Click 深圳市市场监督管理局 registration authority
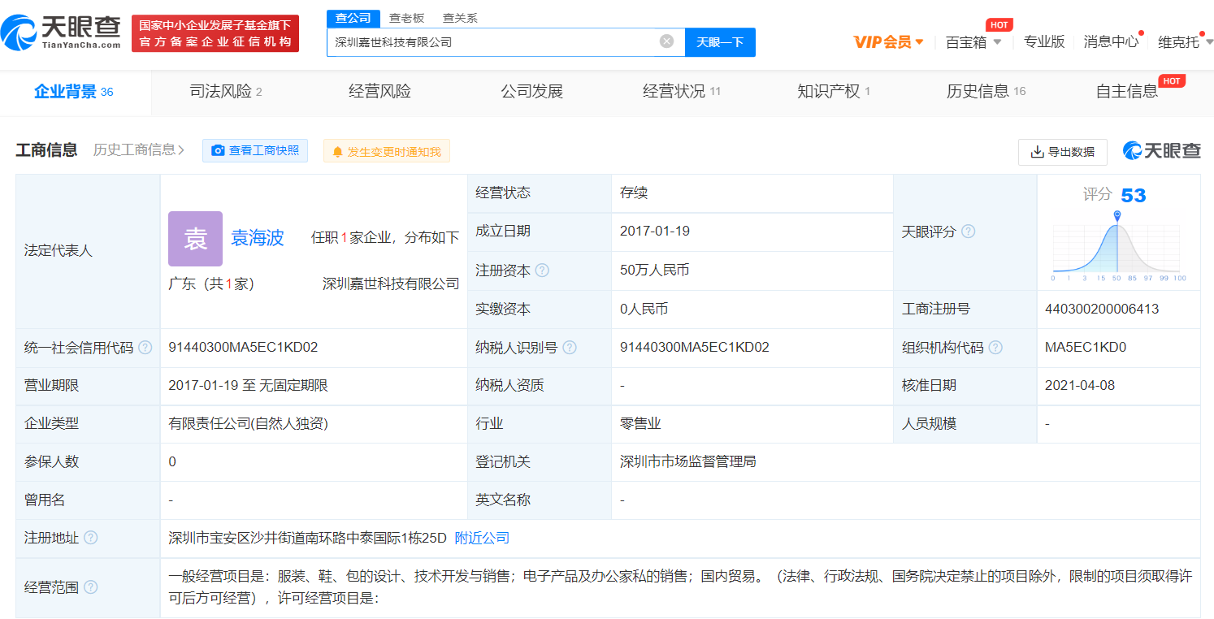 688,462
